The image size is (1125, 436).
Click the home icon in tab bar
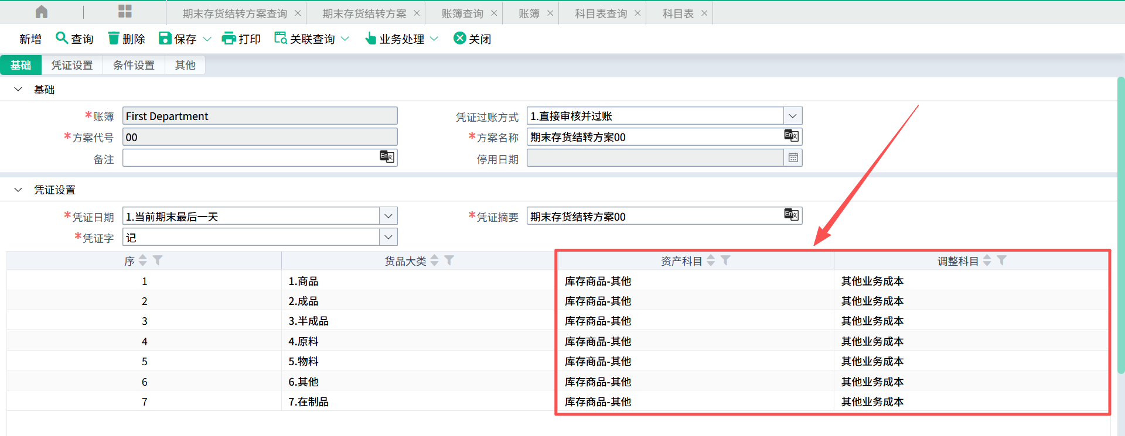(x=42, y=12)
